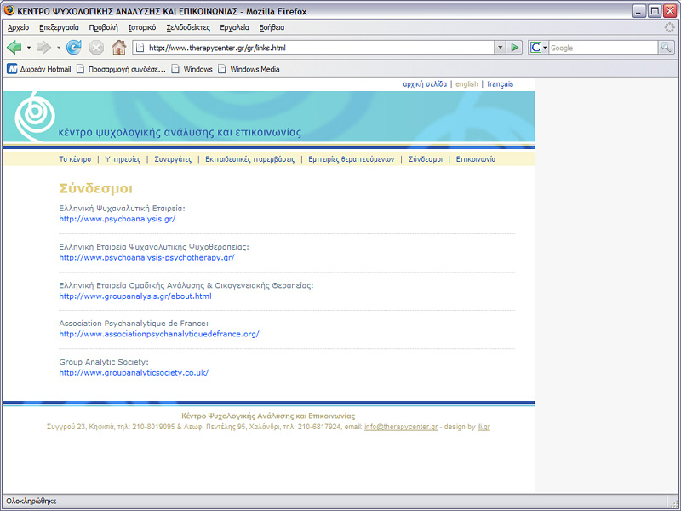
Task: Open the Google search engine selector
Action: click(x=538, y=48)
